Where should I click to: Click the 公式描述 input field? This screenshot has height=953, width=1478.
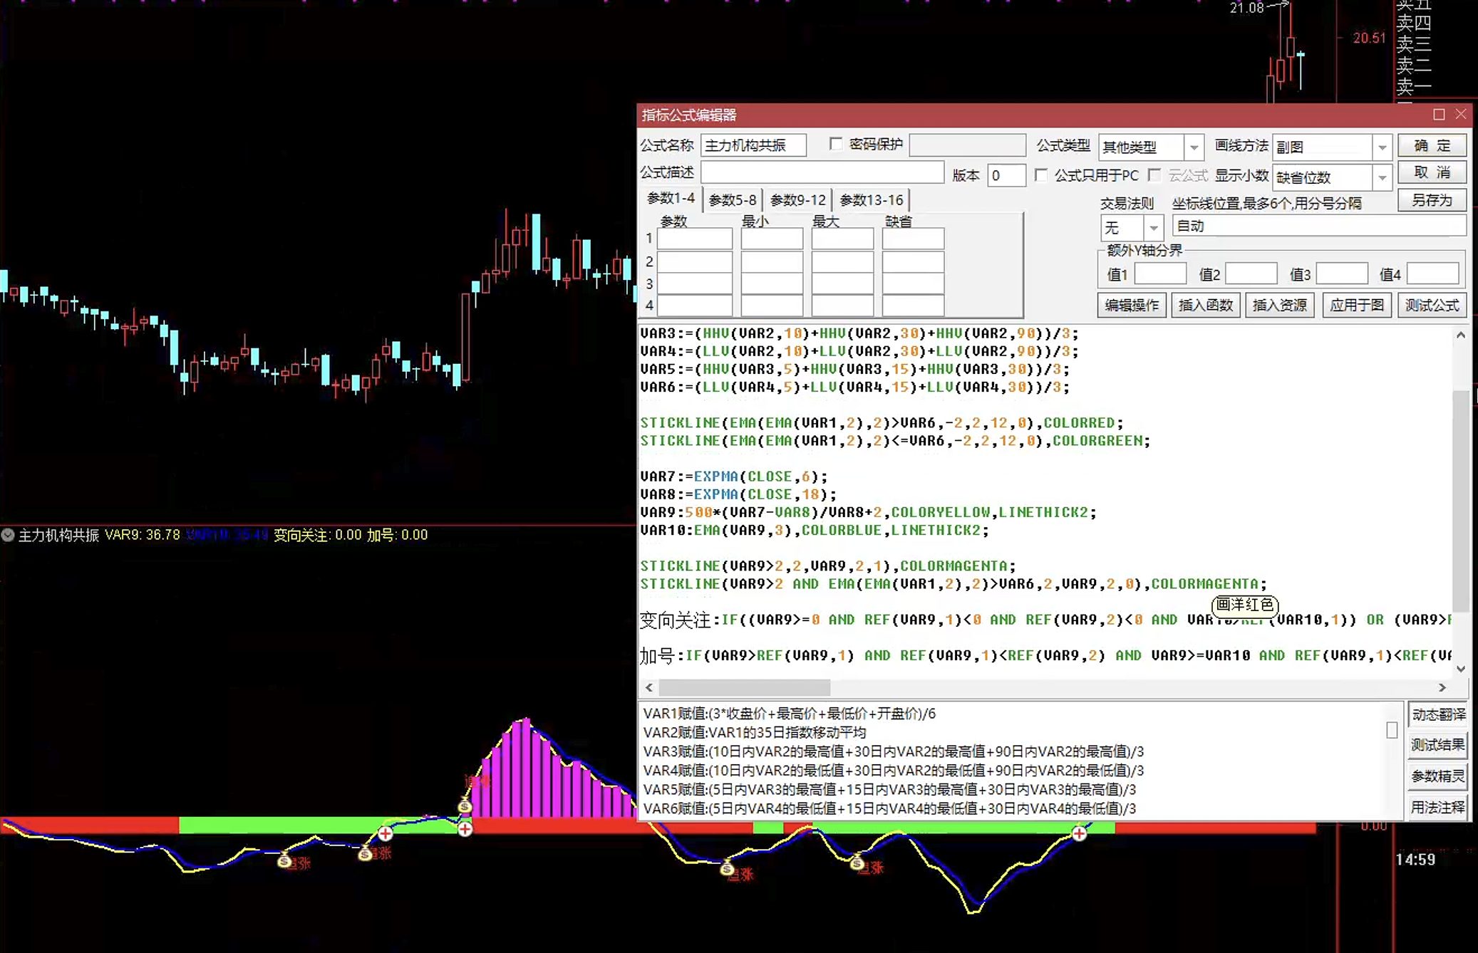(x=822, y=172)
